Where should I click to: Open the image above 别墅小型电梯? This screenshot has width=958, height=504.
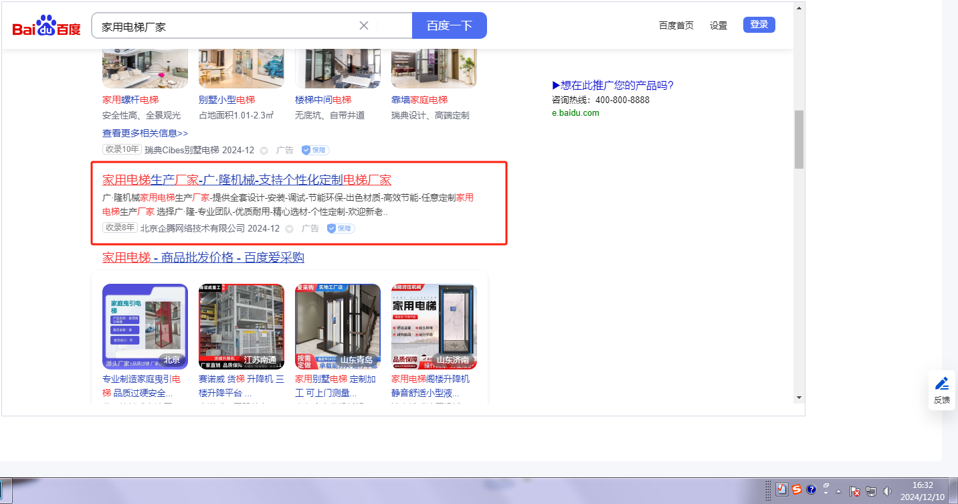242,69
